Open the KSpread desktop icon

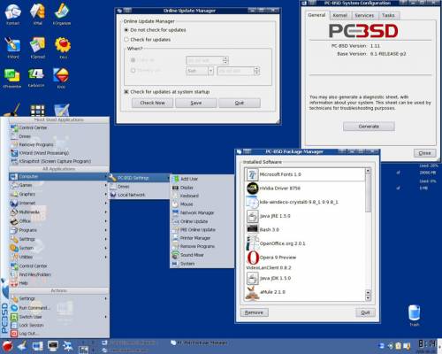pos(37,47)
